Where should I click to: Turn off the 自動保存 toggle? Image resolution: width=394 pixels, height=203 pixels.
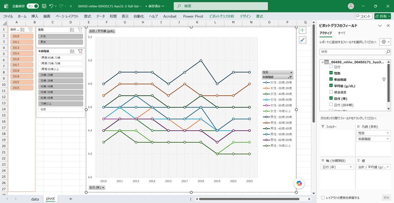click(x=33, y=6)
